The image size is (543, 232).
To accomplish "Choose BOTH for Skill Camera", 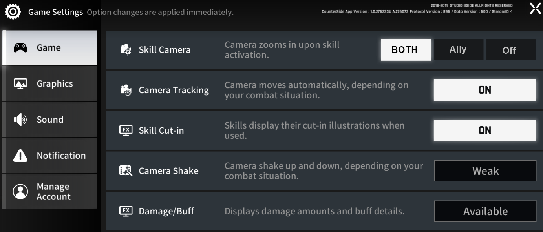I will point(406,50).
